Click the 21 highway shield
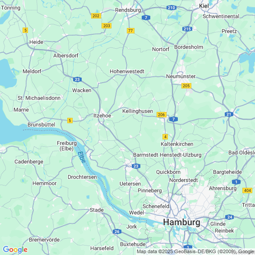Viewport: 255px width, 255px height. click(x=229, y=114)
